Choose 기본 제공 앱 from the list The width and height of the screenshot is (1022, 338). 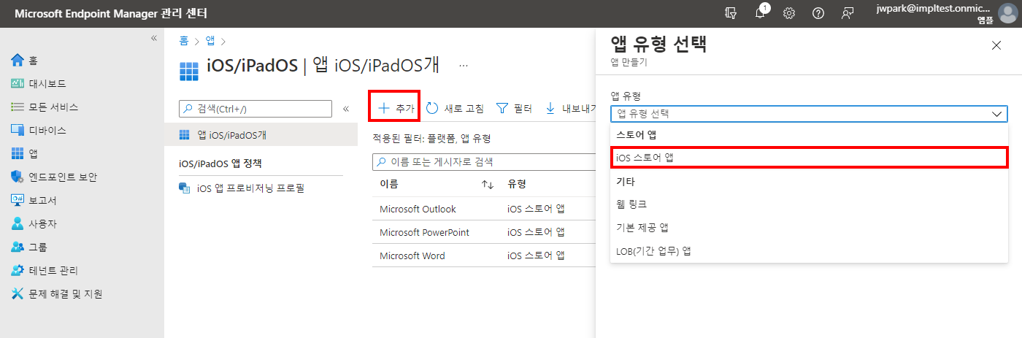tap(809, 228)
